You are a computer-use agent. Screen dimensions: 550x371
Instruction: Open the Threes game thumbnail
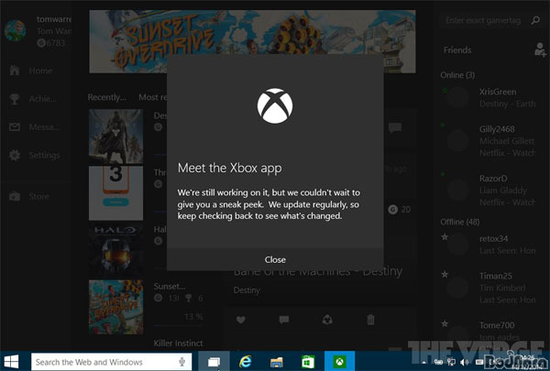115,193
